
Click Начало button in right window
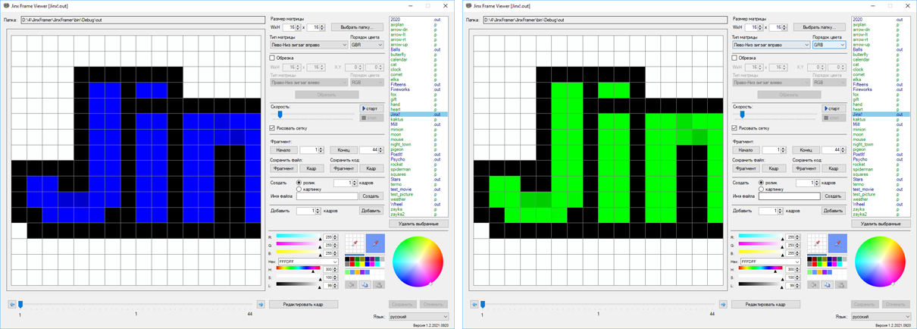(746, 150)
